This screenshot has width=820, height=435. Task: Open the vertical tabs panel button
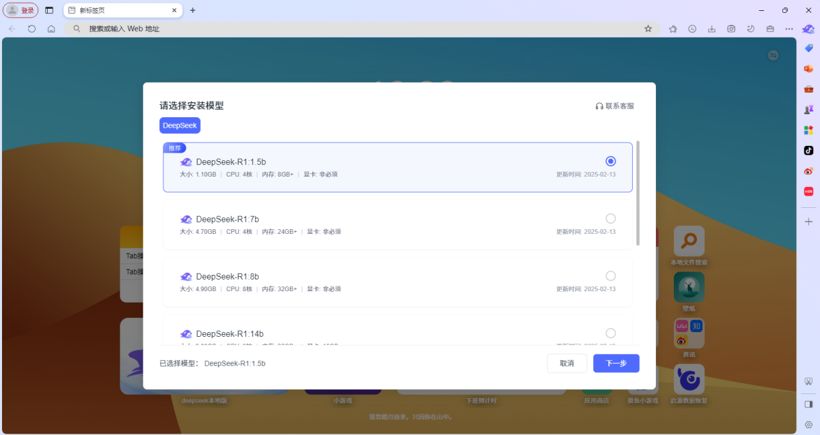click(49, 10)
